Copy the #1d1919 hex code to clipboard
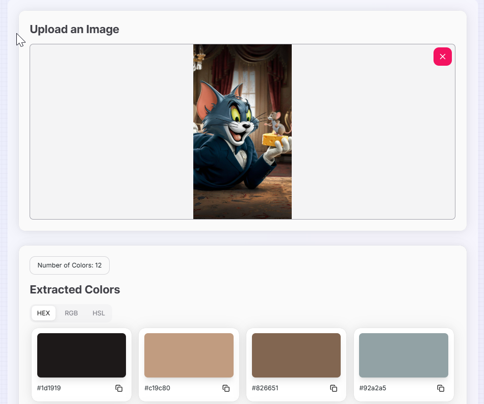Image resolution: width=484 pixels, height=404 pixels. pos(119,388)
